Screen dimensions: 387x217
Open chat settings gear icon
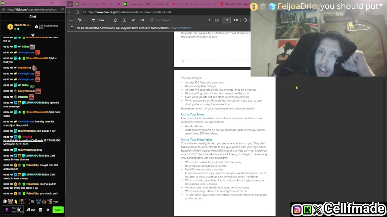tap(47, 210)
